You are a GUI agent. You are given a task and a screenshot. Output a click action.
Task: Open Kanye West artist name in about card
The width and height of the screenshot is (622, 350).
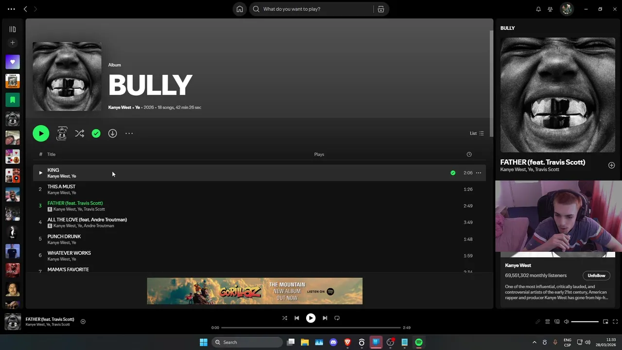coord(518,265)
